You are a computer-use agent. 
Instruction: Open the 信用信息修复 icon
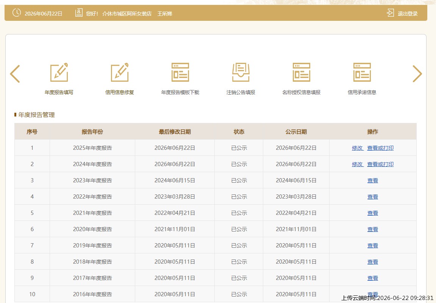[120, 72]
